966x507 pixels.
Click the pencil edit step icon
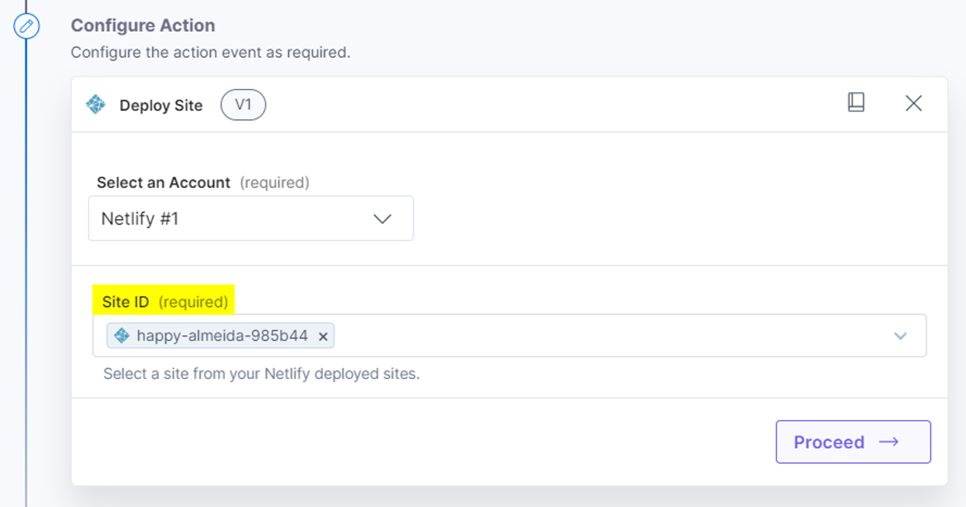(x=26, y=26)
